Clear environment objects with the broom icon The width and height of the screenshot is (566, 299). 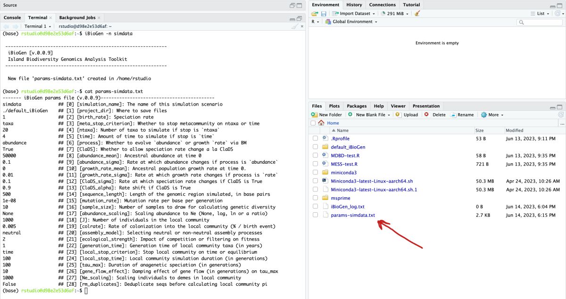click(417, 14)
